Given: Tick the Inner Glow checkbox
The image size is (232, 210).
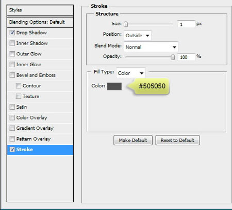Looking at the screenshot, I should (x=12, y=65).
